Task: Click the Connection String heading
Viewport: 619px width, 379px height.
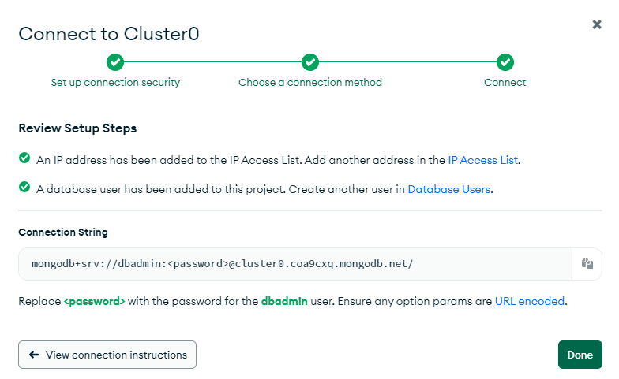Action: pos(63,232)
